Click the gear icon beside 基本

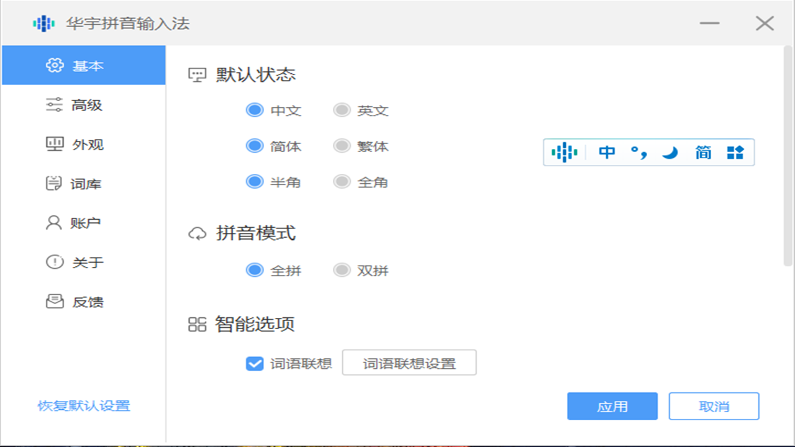[x=54, y=65]
